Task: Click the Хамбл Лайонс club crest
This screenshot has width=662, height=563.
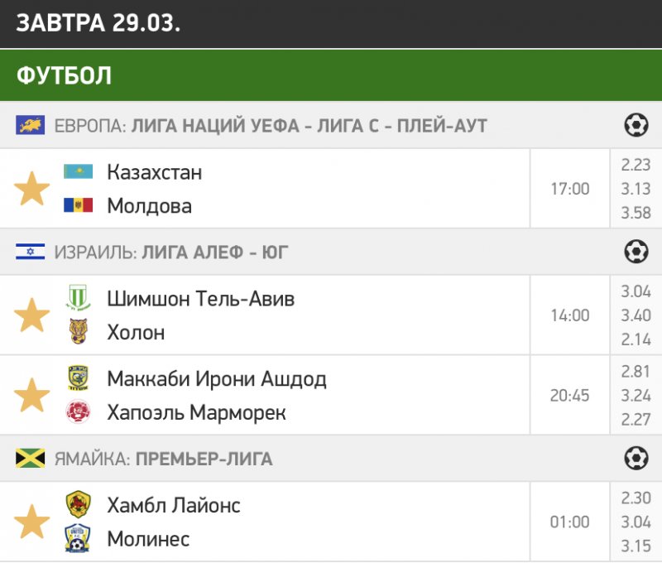Action: 79,504
